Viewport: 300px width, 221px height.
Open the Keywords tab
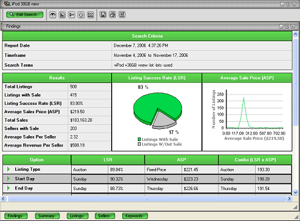[x=135, y=216]
